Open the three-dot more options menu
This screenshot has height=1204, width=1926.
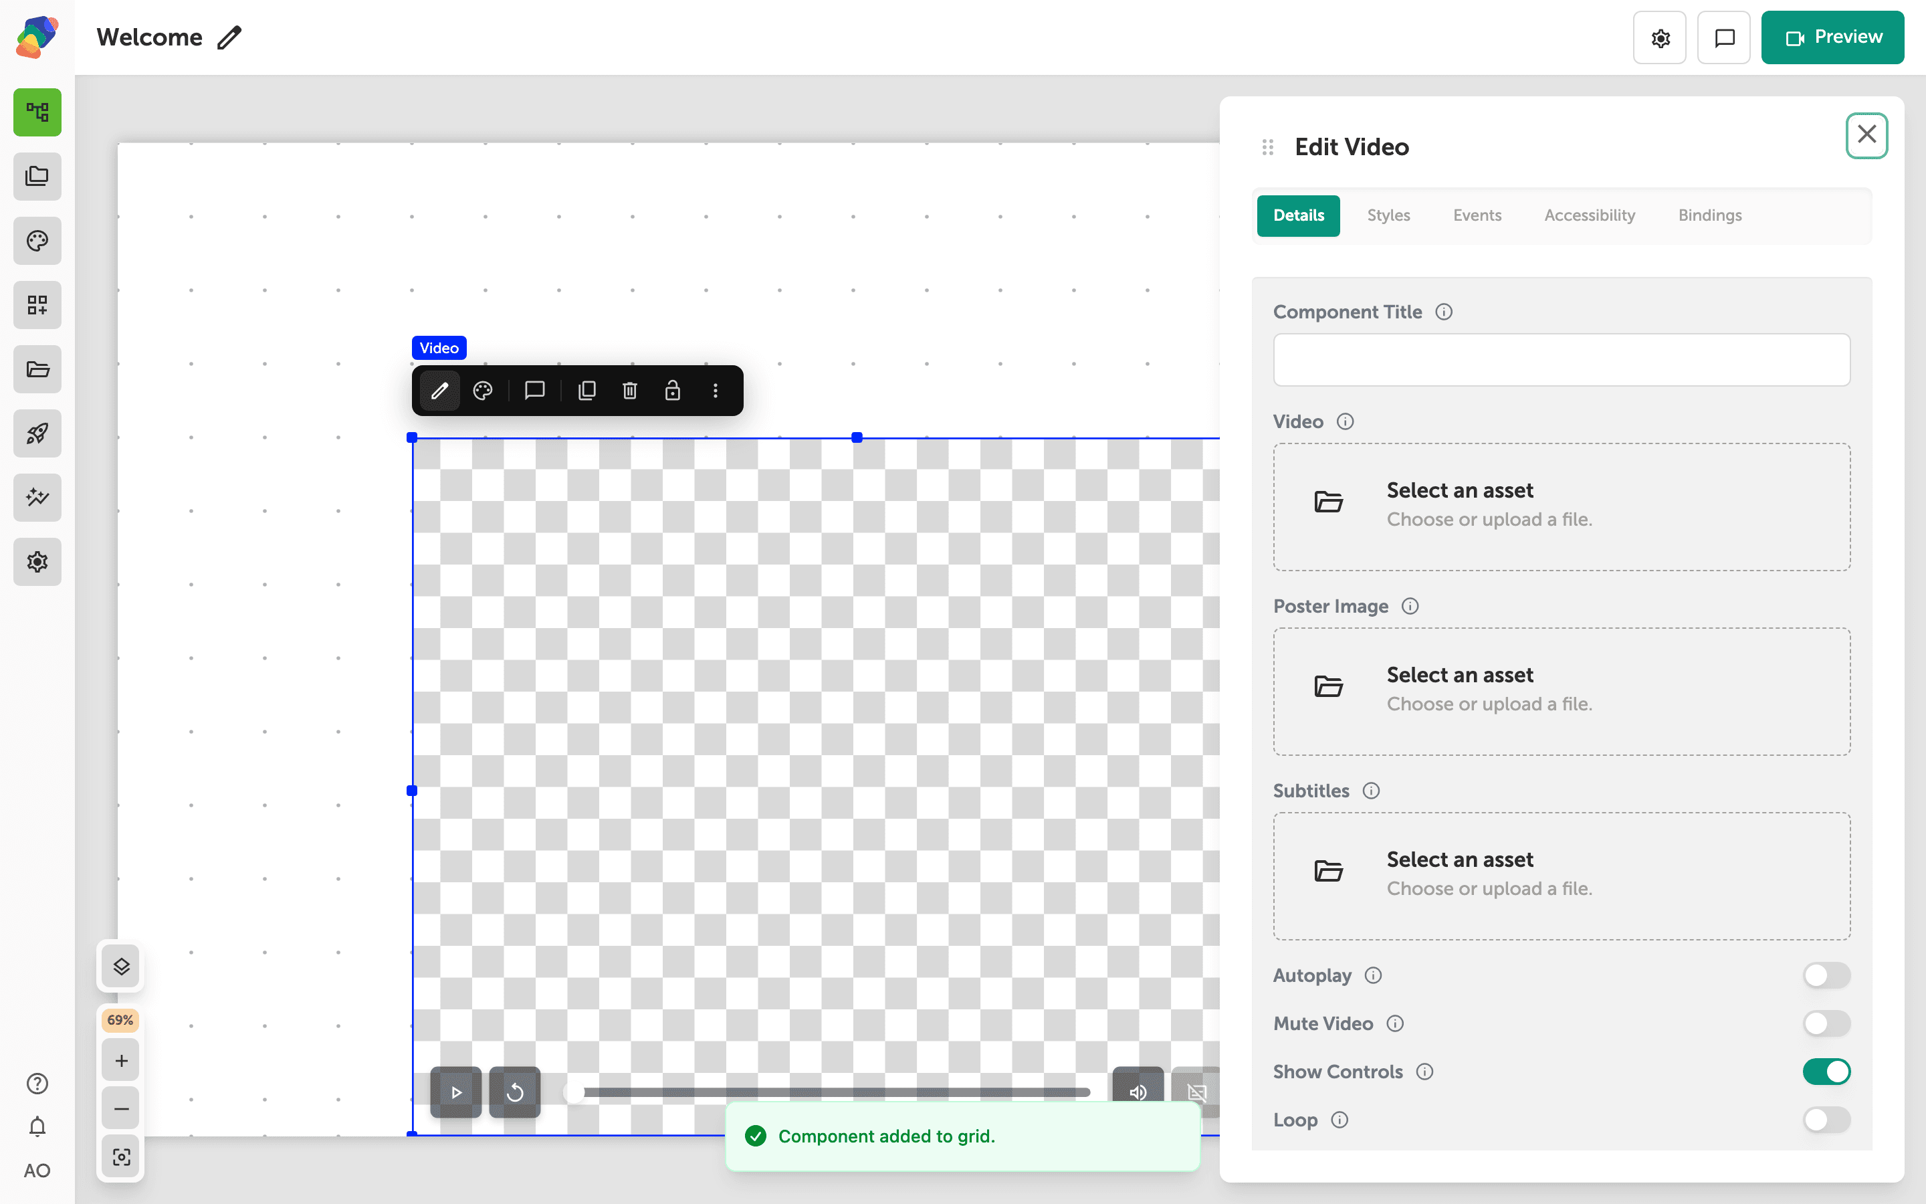click(716, 390)
